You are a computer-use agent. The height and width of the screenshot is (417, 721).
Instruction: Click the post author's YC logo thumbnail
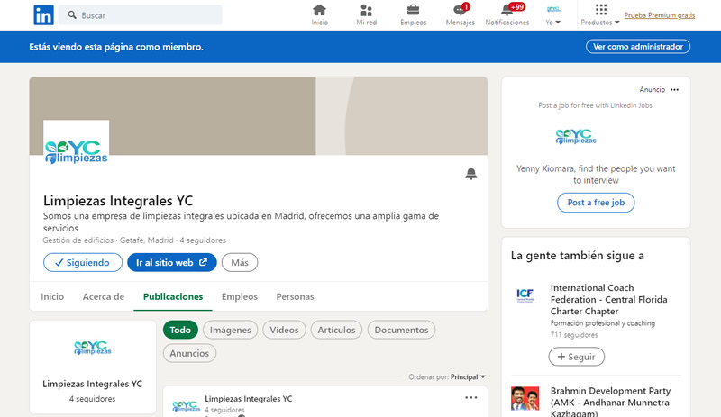click(186, 406)
